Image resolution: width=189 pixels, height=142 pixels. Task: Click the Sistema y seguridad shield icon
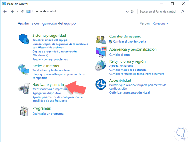pos(24,39)
